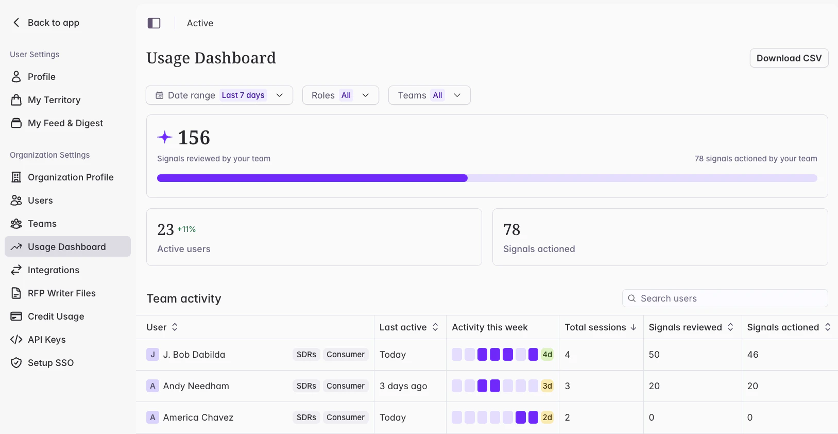Open Organization Profile
This screenshot has height=434, width=838.
coord(67,177)
